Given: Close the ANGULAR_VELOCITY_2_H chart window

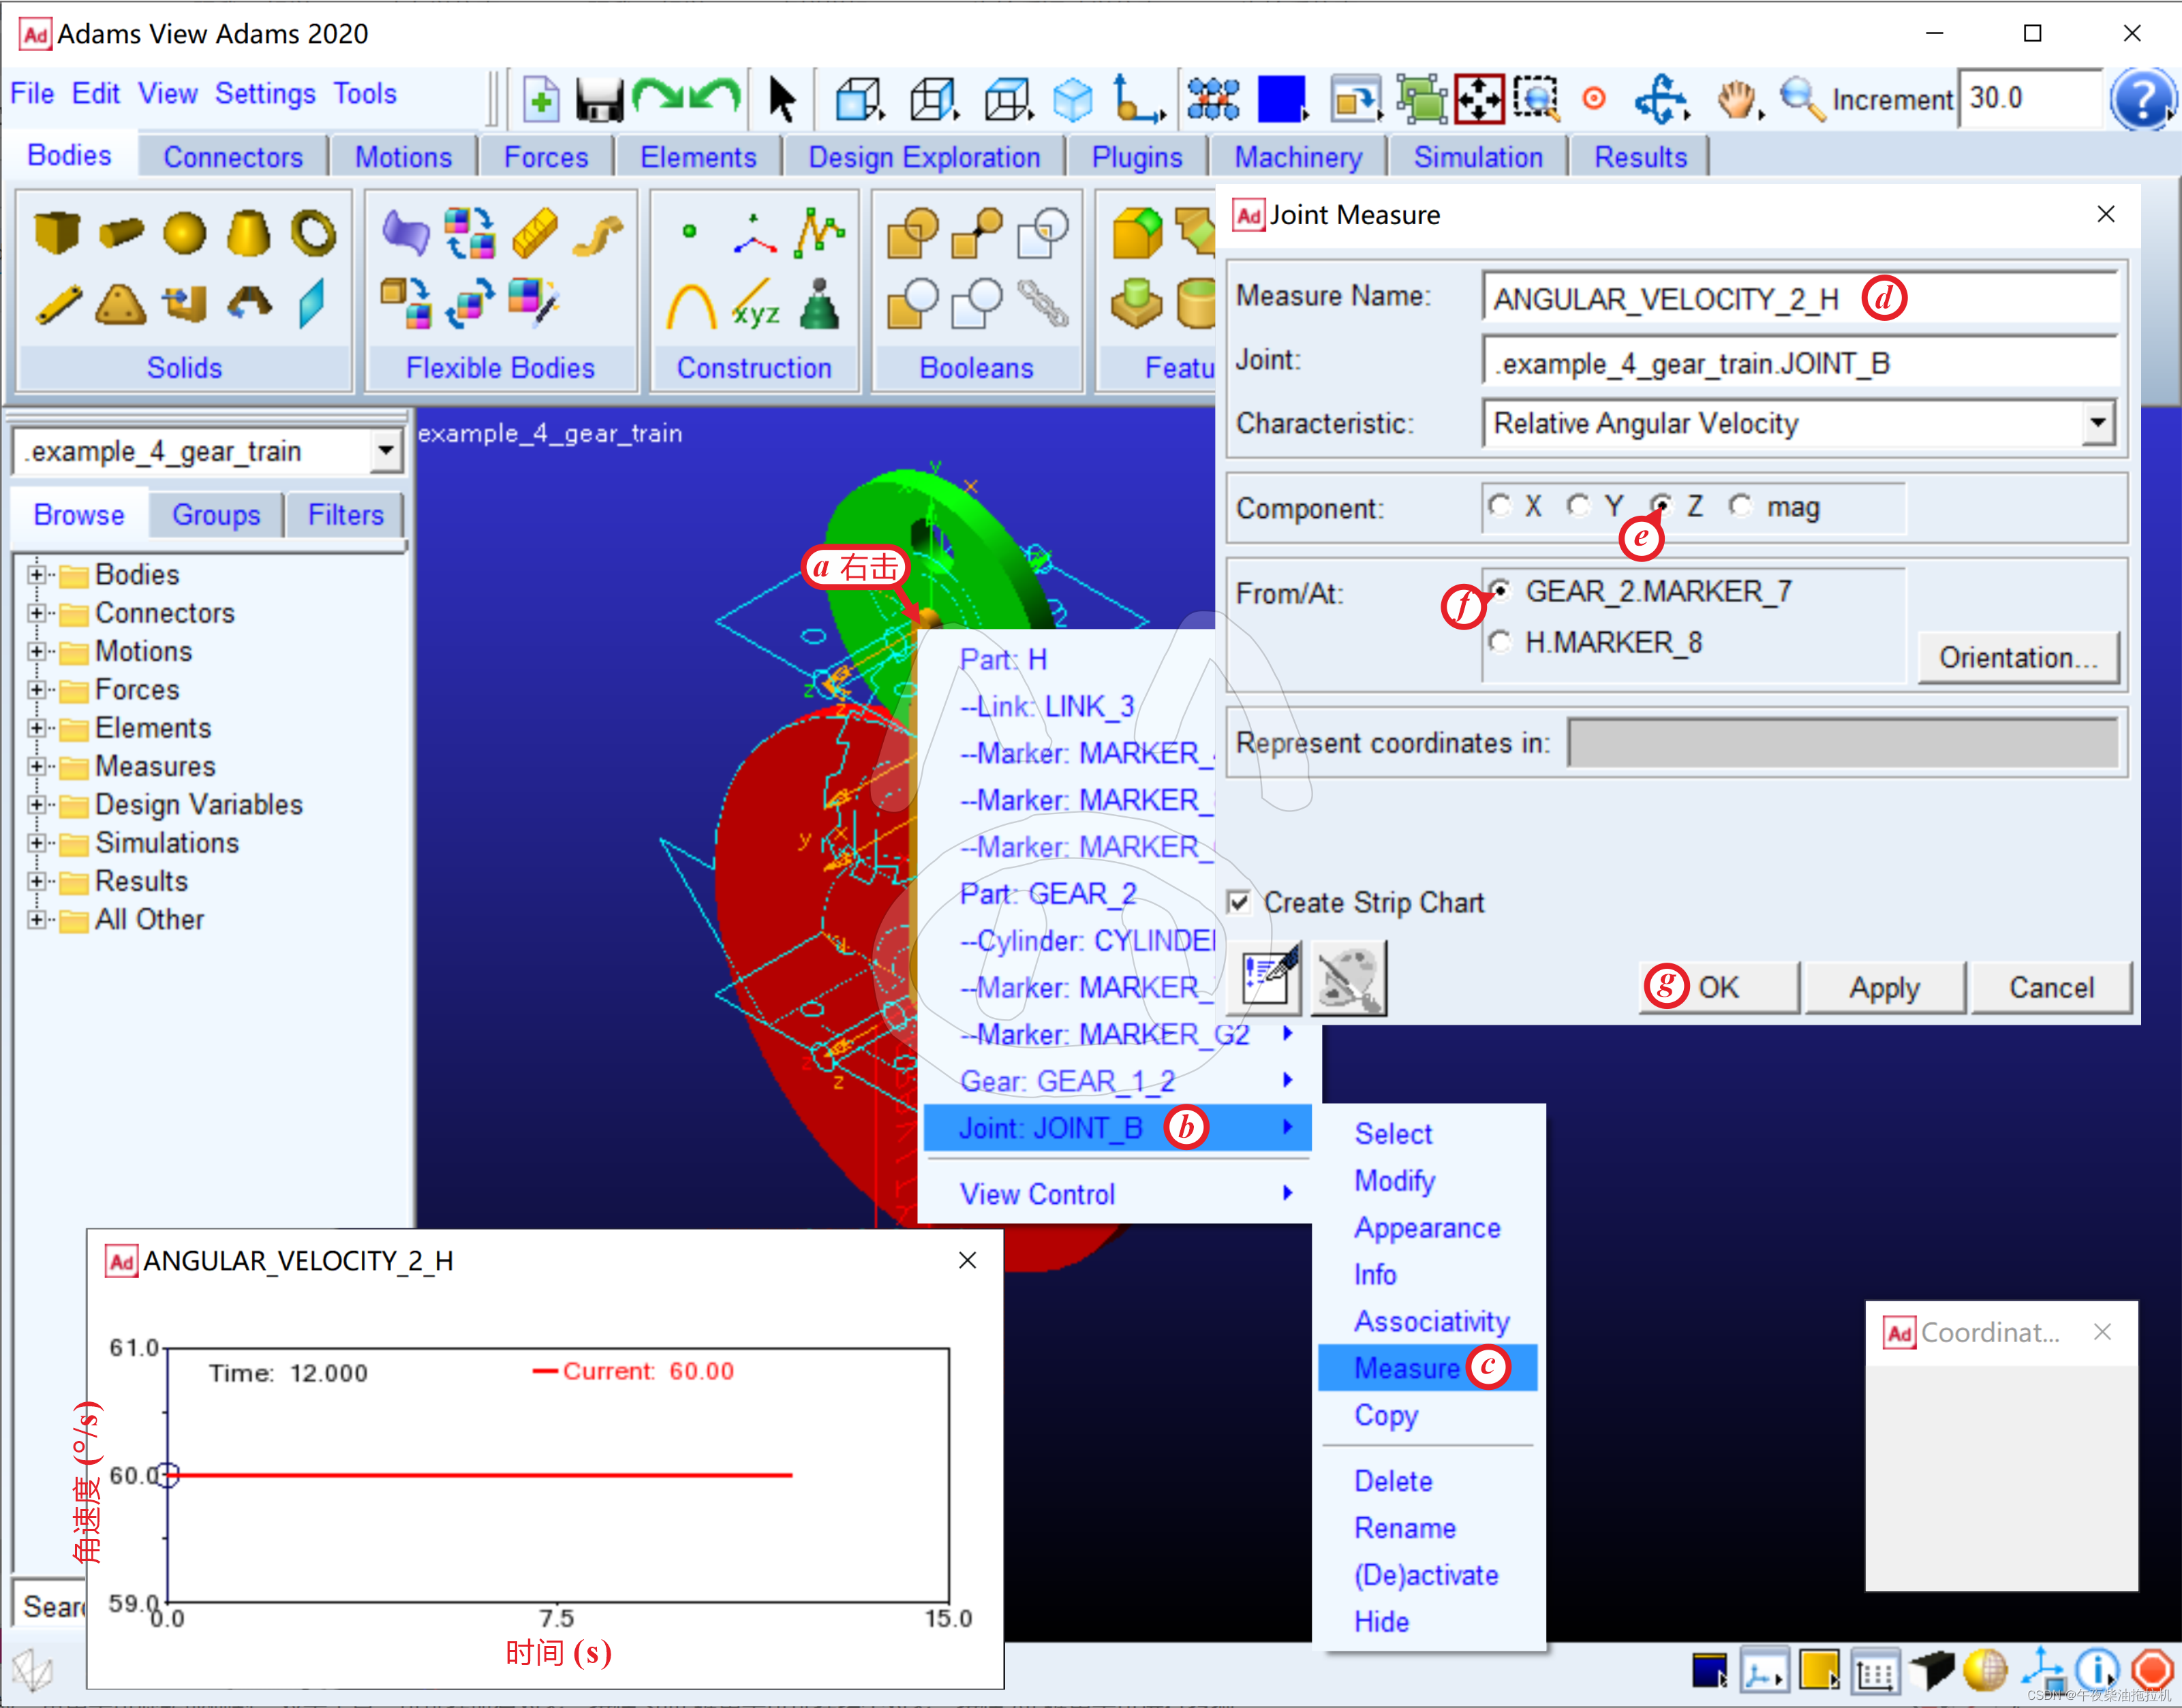Looking at the screenshot, I should pyautogui.click(x=967, y=1260).
